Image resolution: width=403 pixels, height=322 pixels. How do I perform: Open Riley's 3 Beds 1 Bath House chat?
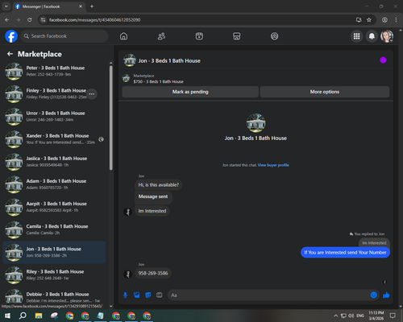(x=55, y=275)
